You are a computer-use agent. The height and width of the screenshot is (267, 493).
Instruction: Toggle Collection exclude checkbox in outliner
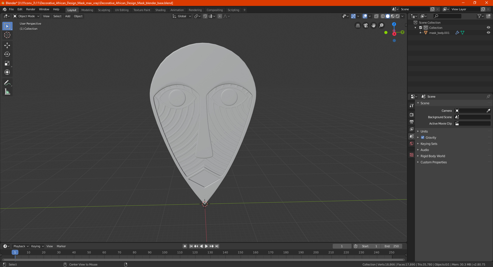click(421, 28)
